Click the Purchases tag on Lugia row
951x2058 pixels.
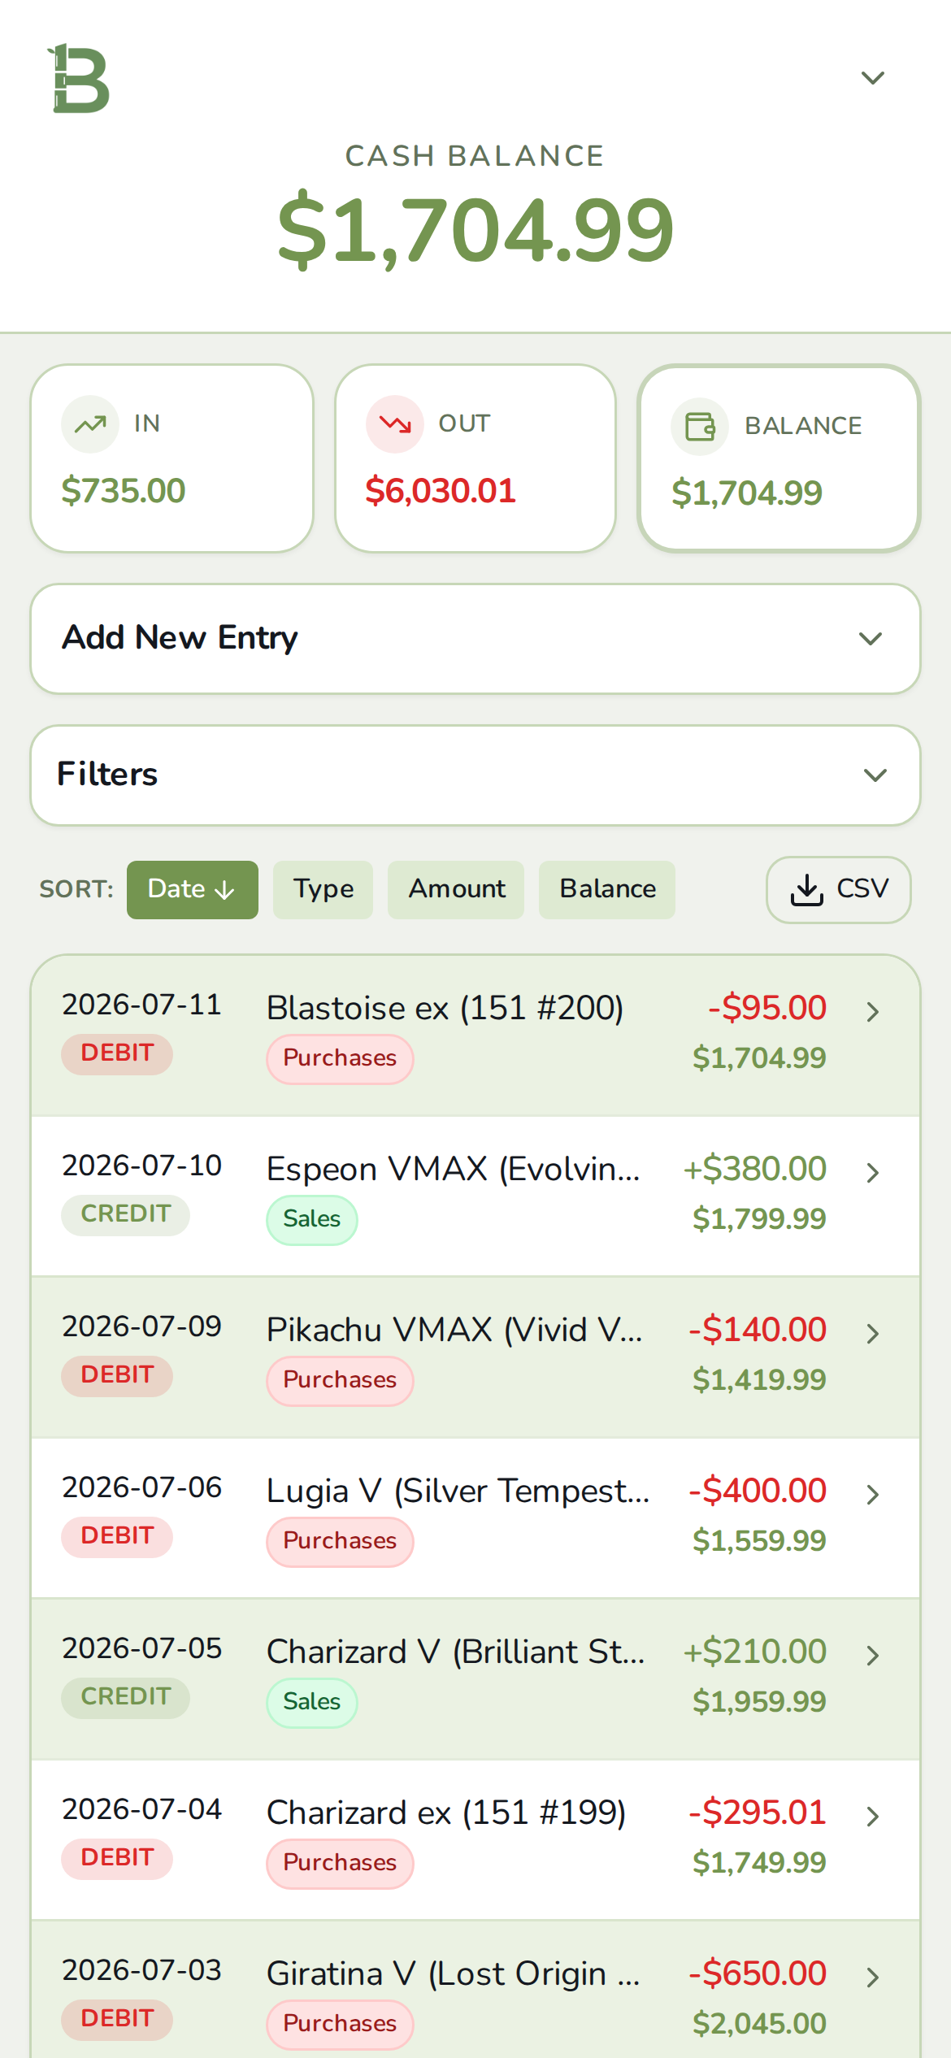coord(340,1541)
